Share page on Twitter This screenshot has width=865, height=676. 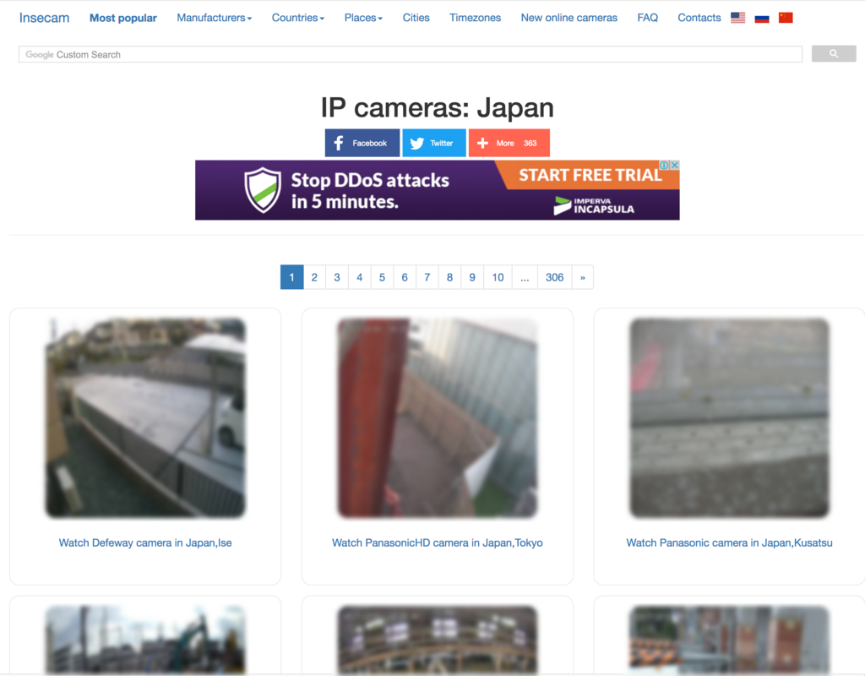434,143
